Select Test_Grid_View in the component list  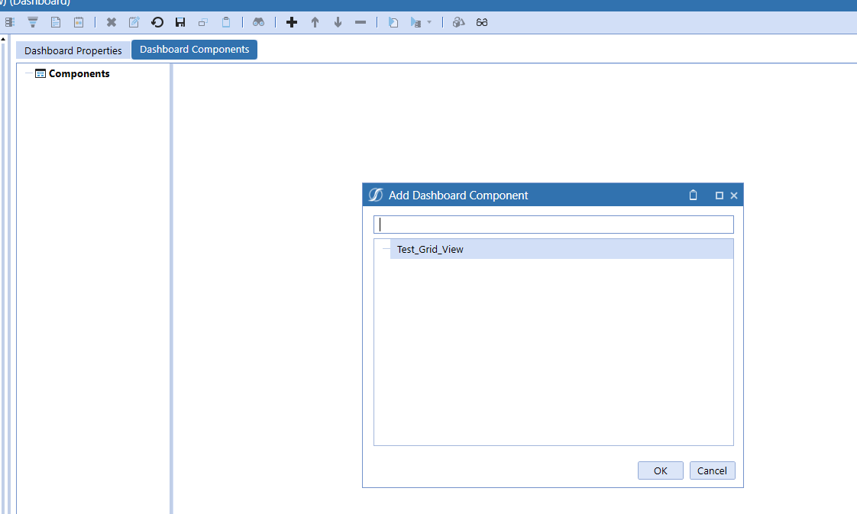tap(430, 249)
